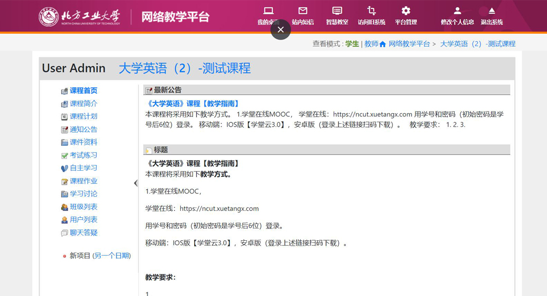Viewport: 547px width, 296px height.
Task: Select 考试练习 in the sidebar menu
Action: pyautogui.click(x=83, y=155)
